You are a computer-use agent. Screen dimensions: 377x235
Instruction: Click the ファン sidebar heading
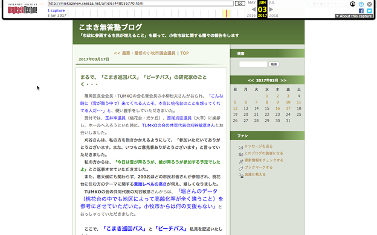(242, 136)
